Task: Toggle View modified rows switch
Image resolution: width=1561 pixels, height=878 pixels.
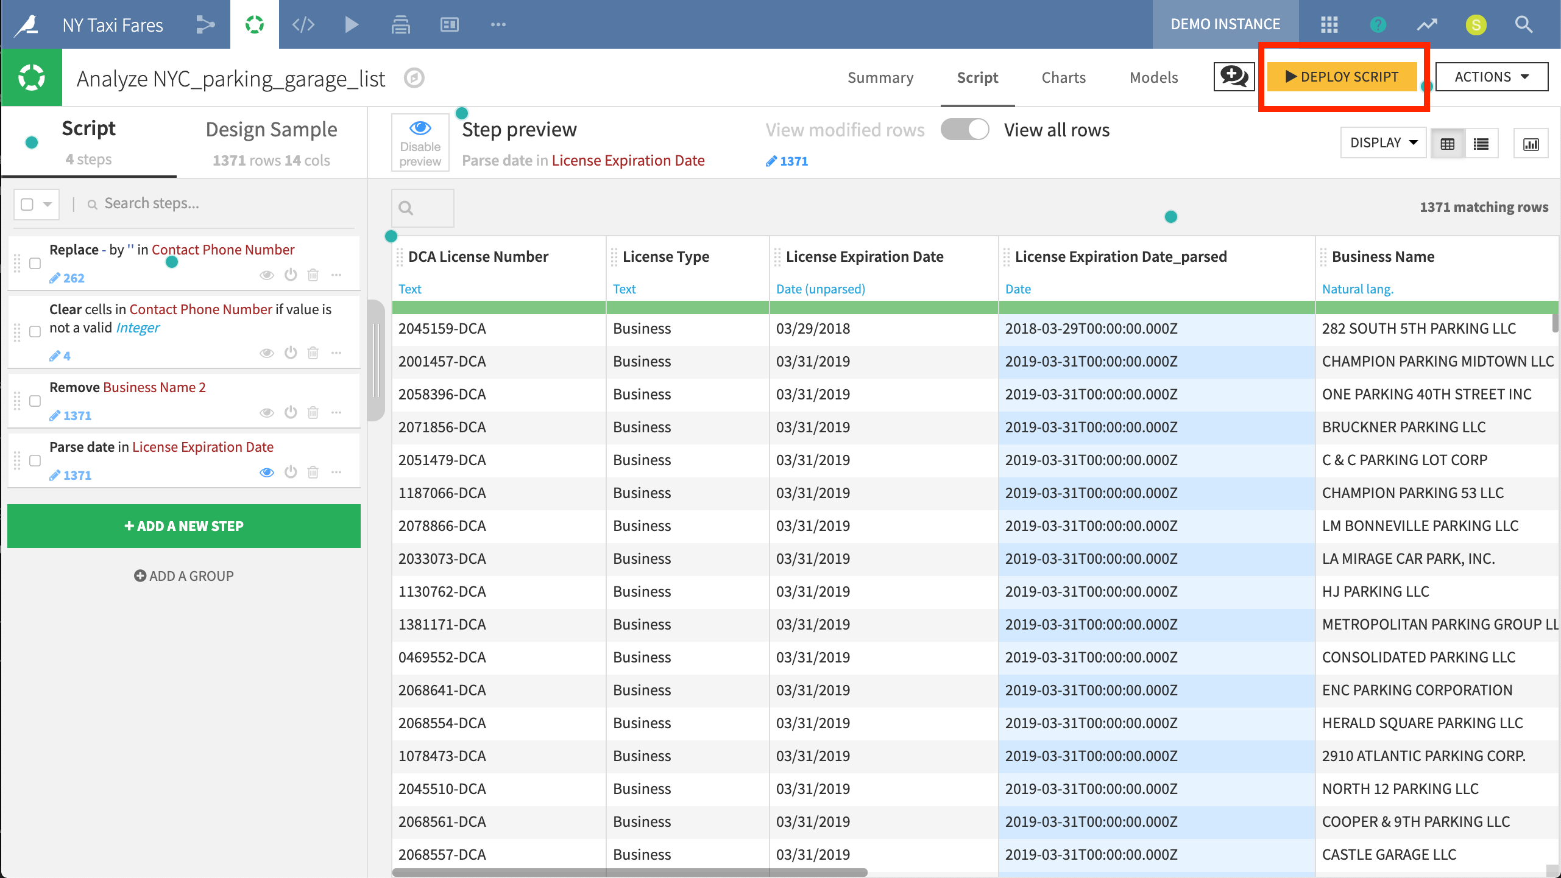Action: click(x=965, y=130)
